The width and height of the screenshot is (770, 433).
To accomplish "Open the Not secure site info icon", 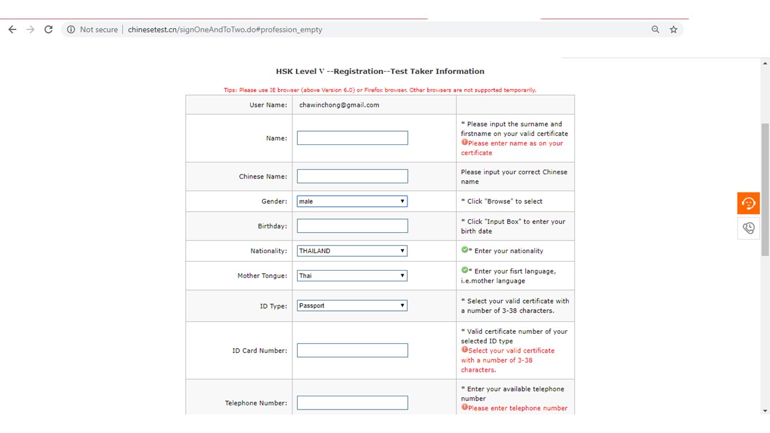I will (x=71, y=29).
